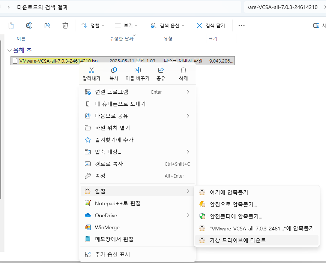Choose 가상 드라이브에 마운트
The image size is (326, 263).
[x=257, y=240]
